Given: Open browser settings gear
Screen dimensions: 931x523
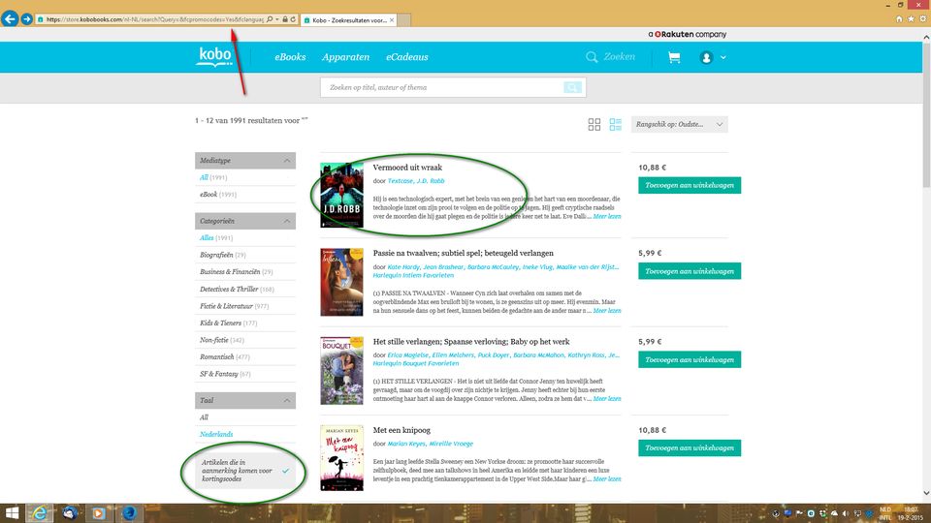Looking at the screenshot, I should [x=922, y=19].
